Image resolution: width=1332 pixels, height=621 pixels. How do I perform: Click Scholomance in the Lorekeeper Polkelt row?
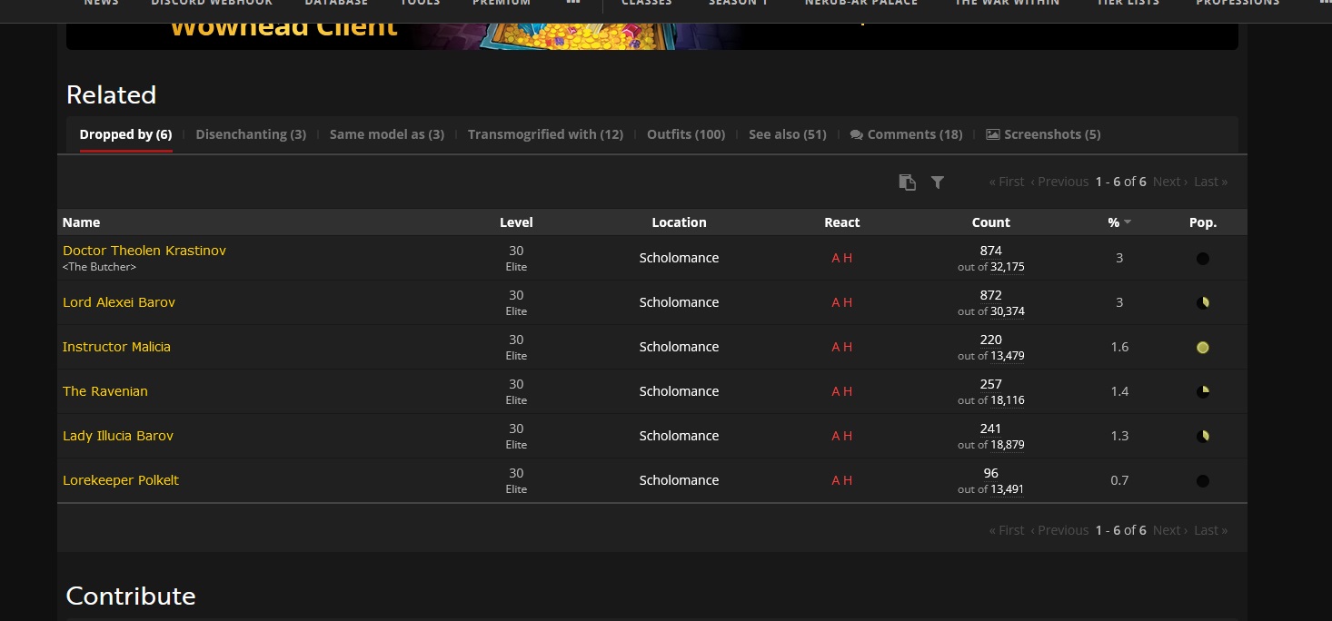tap(679, 480)
